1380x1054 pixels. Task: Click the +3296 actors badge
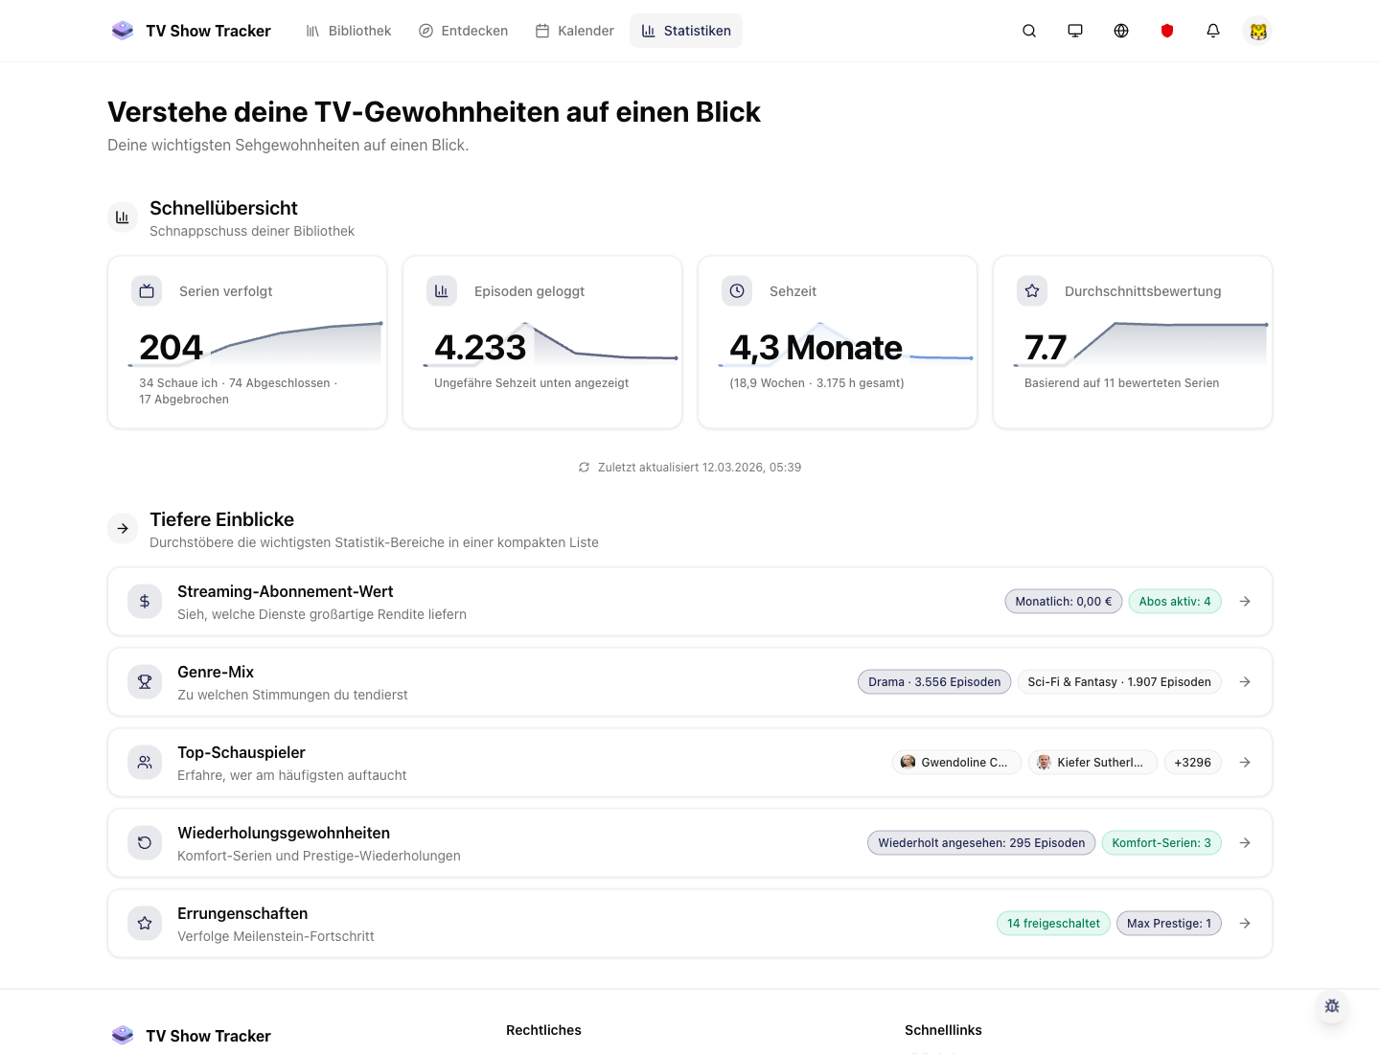point(1192,762)
